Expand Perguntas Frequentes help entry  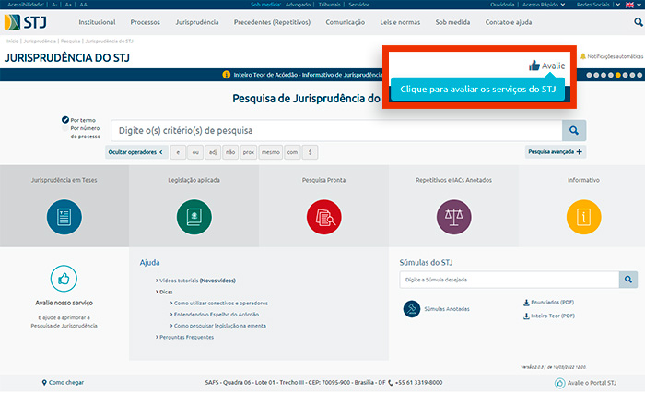184,337
